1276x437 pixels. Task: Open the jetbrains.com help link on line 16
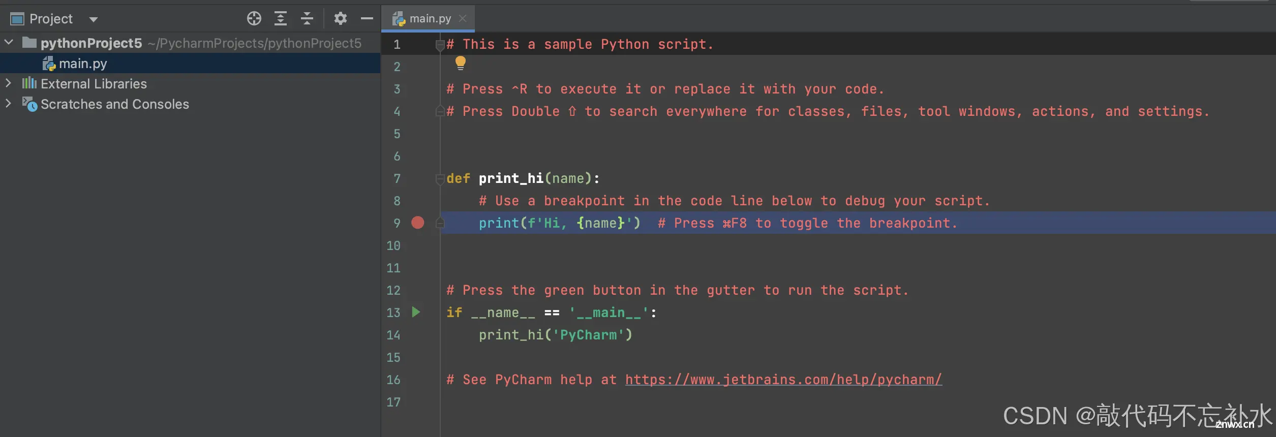click(x=783, y=380)
